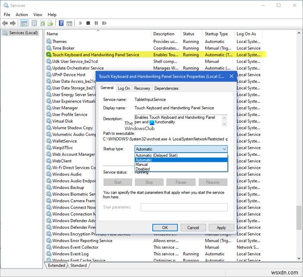Open the Help icon in the toolbar

pos(61,23)
